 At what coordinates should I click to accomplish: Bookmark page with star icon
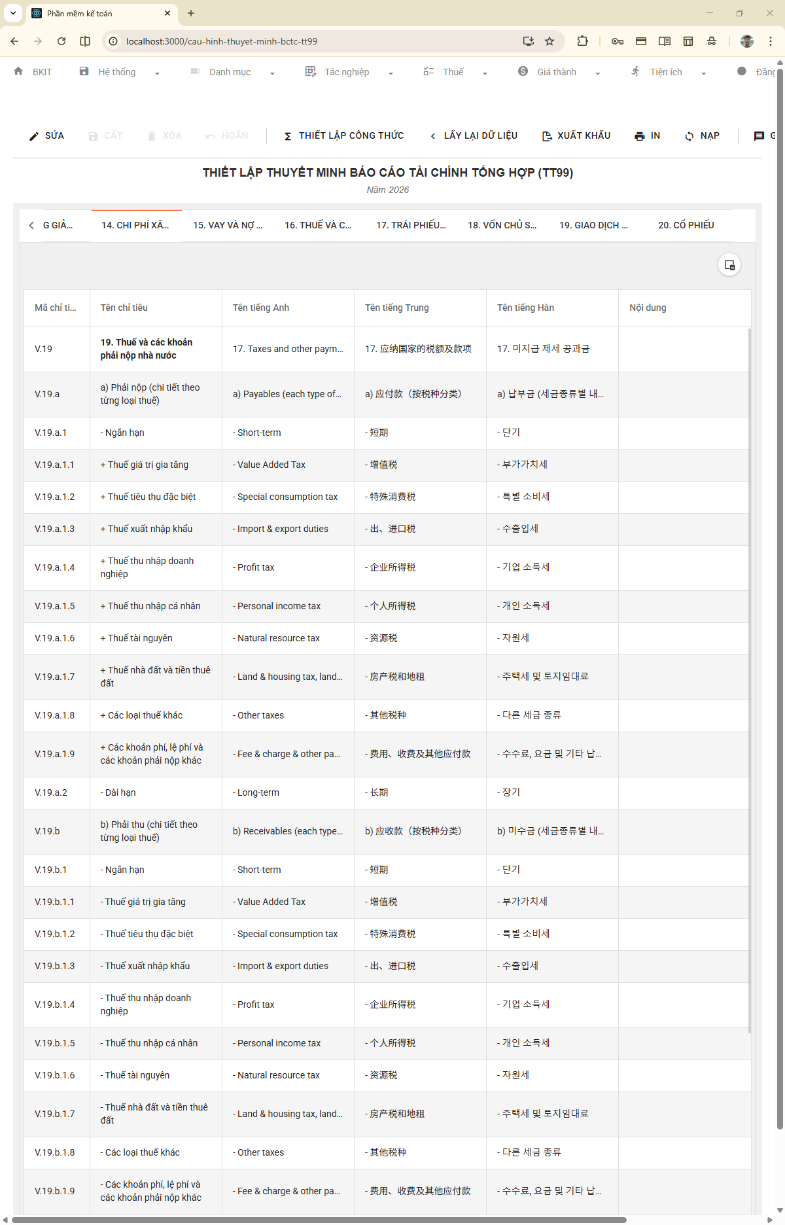(549, 41)
